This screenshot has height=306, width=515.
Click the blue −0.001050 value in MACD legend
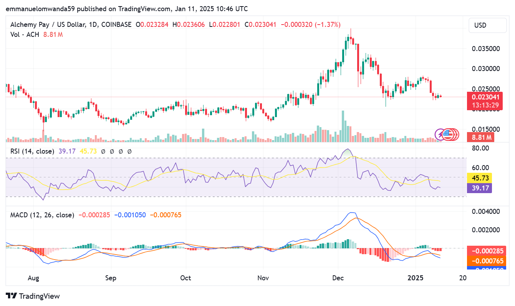tap(130, 215)
